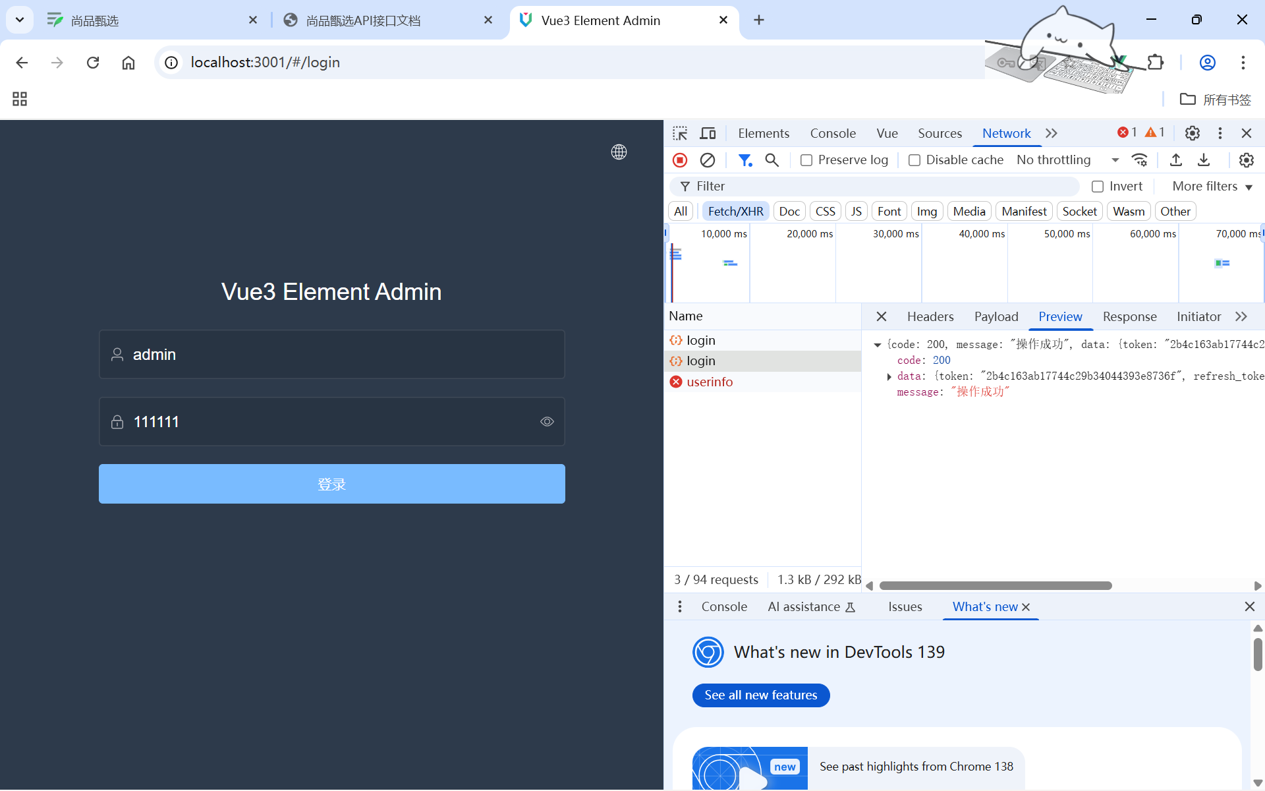Viewport: 1265px width, 791px height.
Task: Open the Chrome profile icon
Action: 1207,63
